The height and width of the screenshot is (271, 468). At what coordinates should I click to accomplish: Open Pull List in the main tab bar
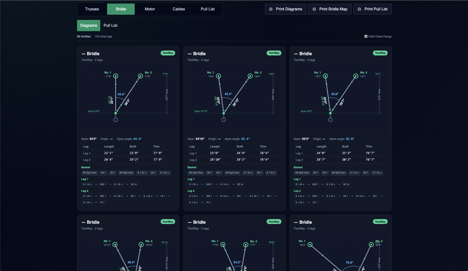(x=208, y=9)
